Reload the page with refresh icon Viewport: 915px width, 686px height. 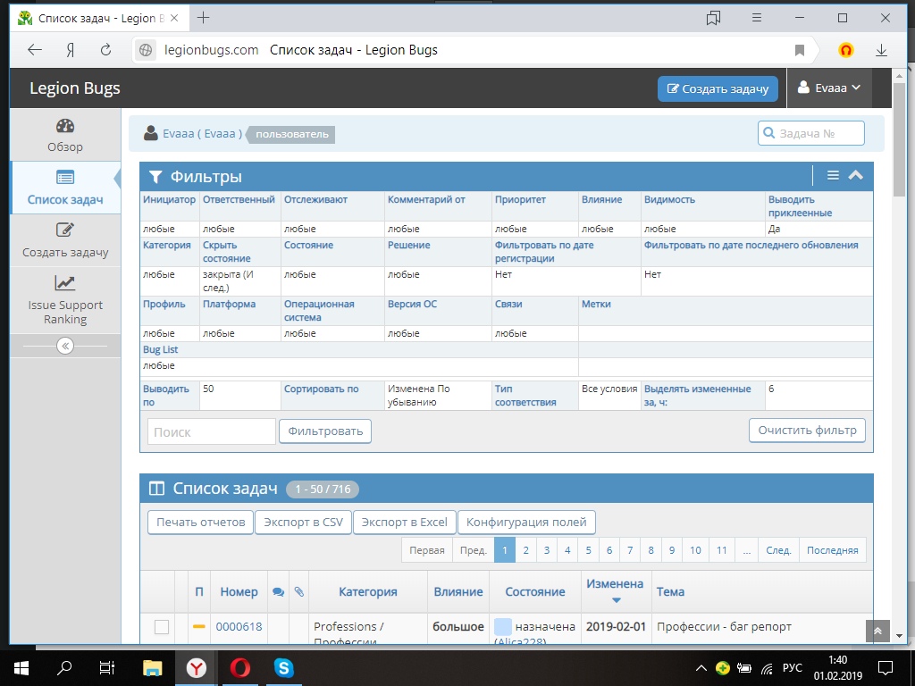[105, 50]
